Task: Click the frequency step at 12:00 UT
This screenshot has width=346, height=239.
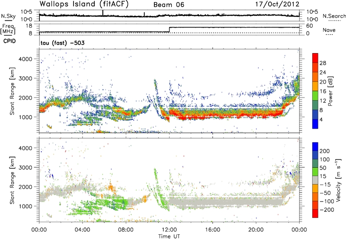Action: point(169,30)
